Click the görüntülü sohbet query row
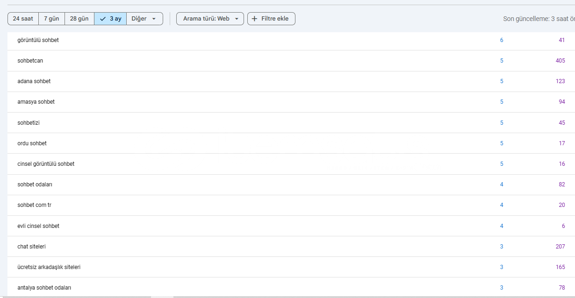This screenshot has height=298, width=575. [x=291, y=40]
